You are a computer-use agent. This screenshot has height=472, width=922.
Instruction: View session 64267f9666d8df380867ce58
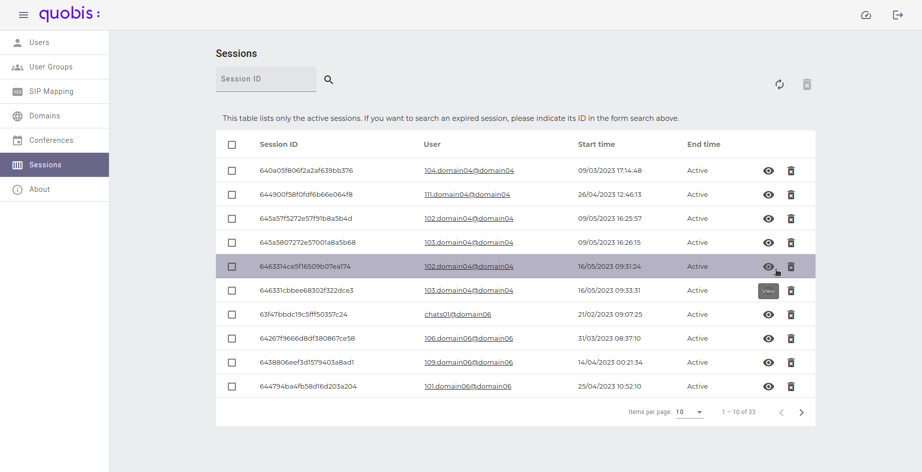(x=769, y=339)
